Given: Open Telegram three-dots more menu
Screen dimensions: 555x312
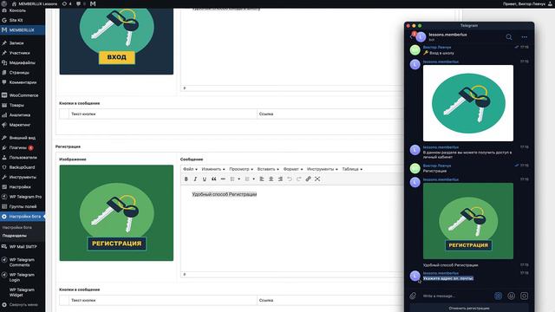Looking at the screenshot, I should [524, 36].
